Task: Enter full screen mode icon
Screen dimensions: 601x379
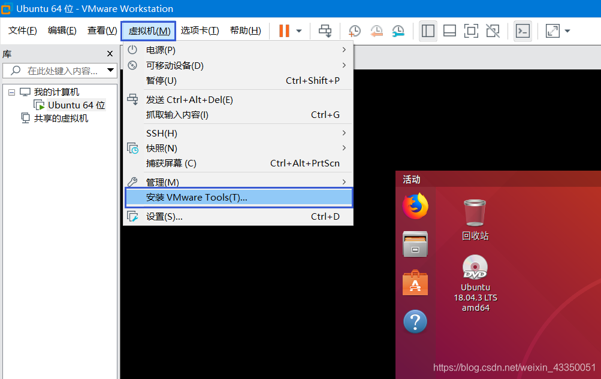Action: [471, 31]
